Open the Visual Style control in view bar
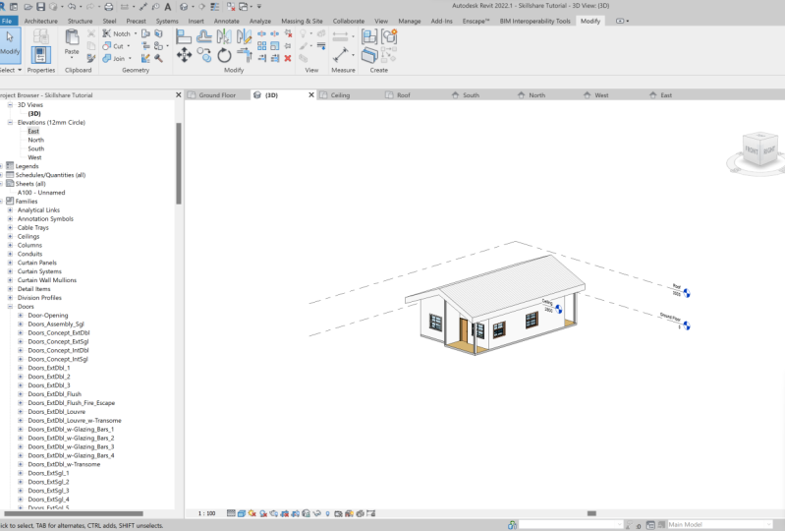The image size is (785, 531). pyautogui.click(x=242, y=513)
